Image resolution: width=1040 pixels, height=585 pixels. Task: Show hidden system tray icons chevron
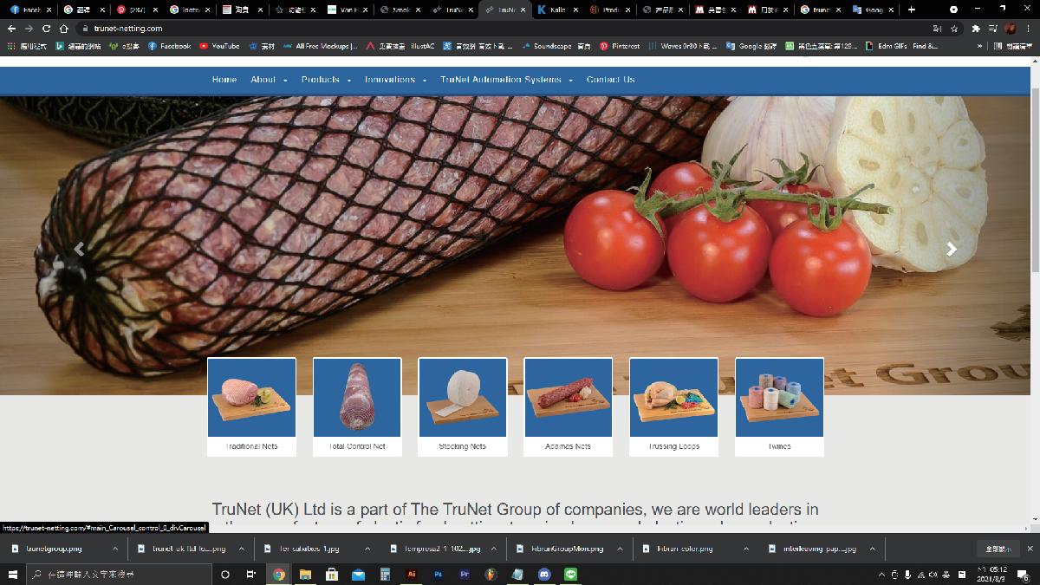tap(882, 575)
